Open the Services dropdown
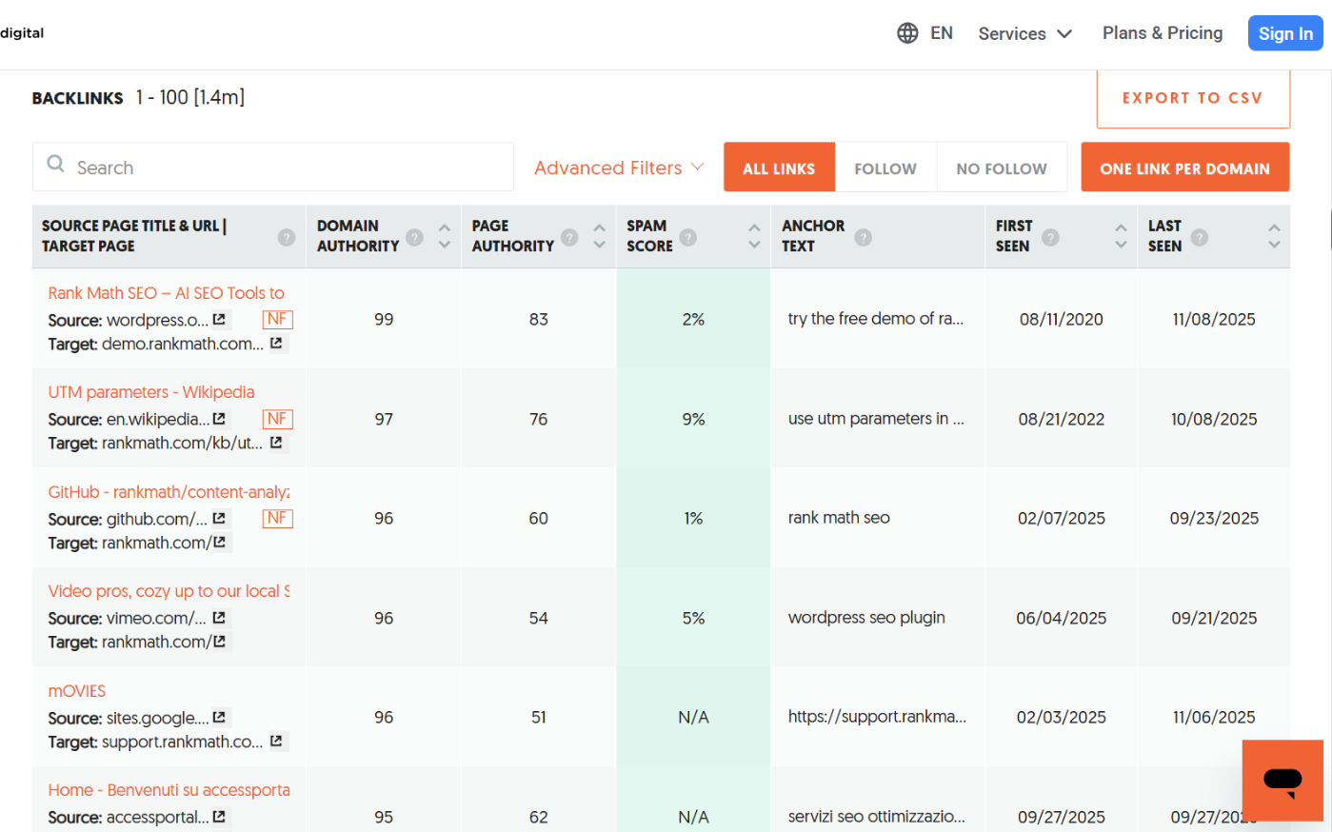 point(1024,32)
